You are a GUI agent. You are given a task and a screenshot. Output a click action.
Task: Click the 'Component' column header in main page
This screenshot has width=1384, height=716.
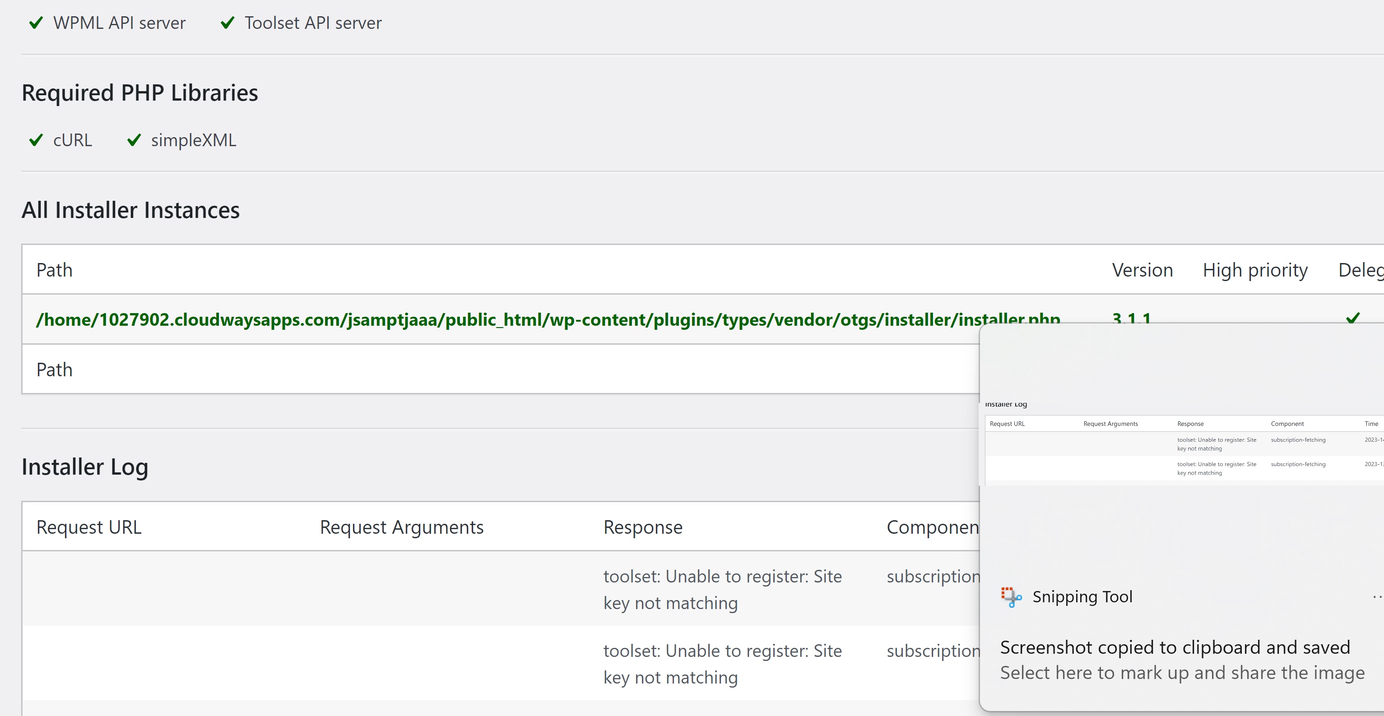click(933, 527)
